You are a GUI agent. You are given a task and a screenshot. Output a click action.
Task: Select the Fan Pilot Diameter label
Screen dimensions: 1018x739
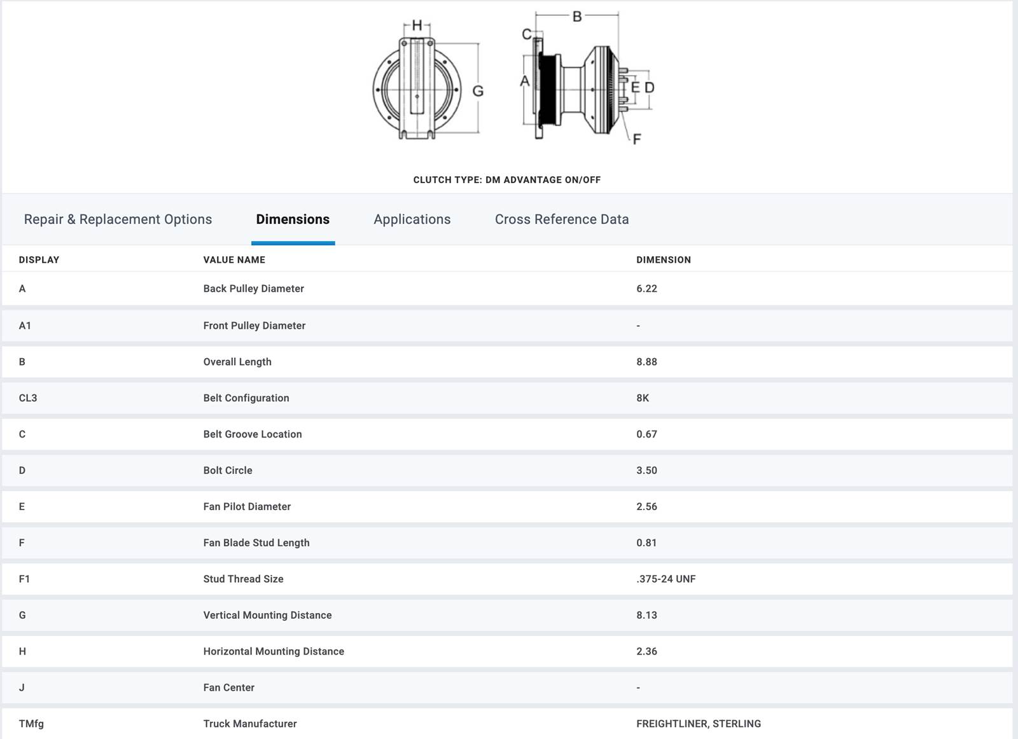pos(247,507)
